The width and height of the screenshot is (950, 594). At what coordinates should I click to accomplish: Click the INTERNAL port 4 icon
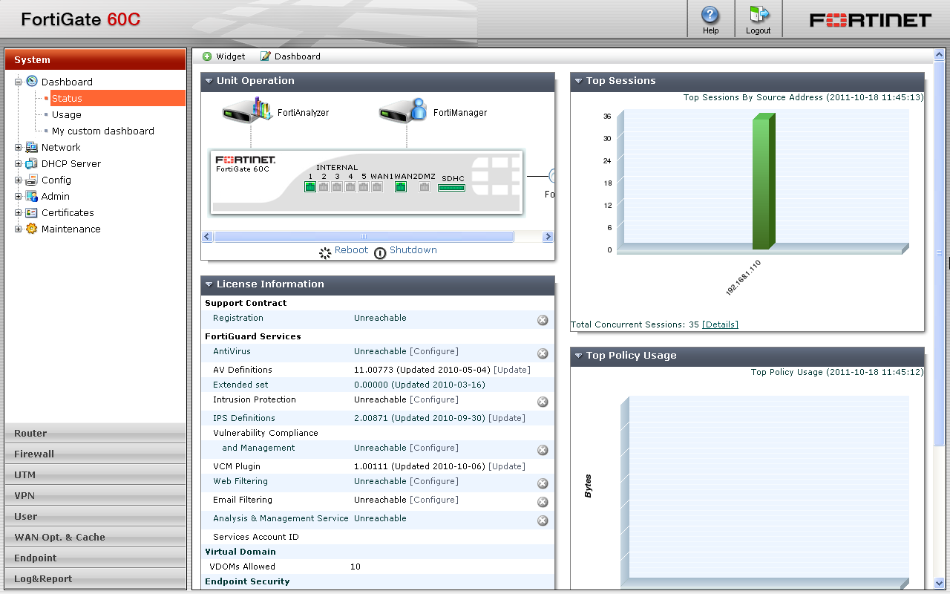point(350,187)
